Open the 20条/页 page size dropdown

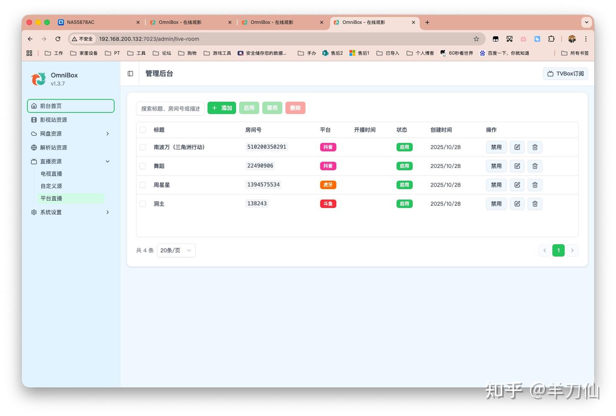[176, 250]
